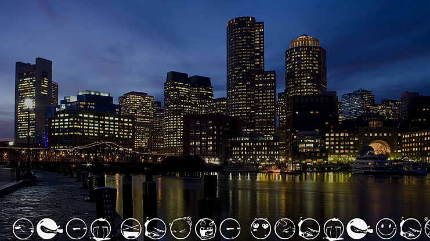The width and height of the screenshot is (430, 241).
Task: Select the ninja face beside the smiley icon
Action: [359, 228]
